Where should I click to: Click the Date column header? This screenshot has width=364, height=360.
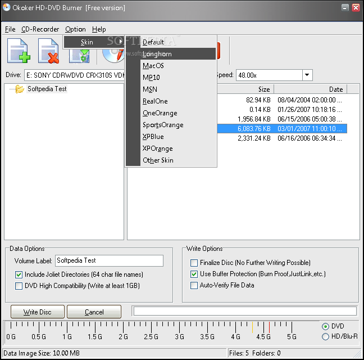coord(311,89)
